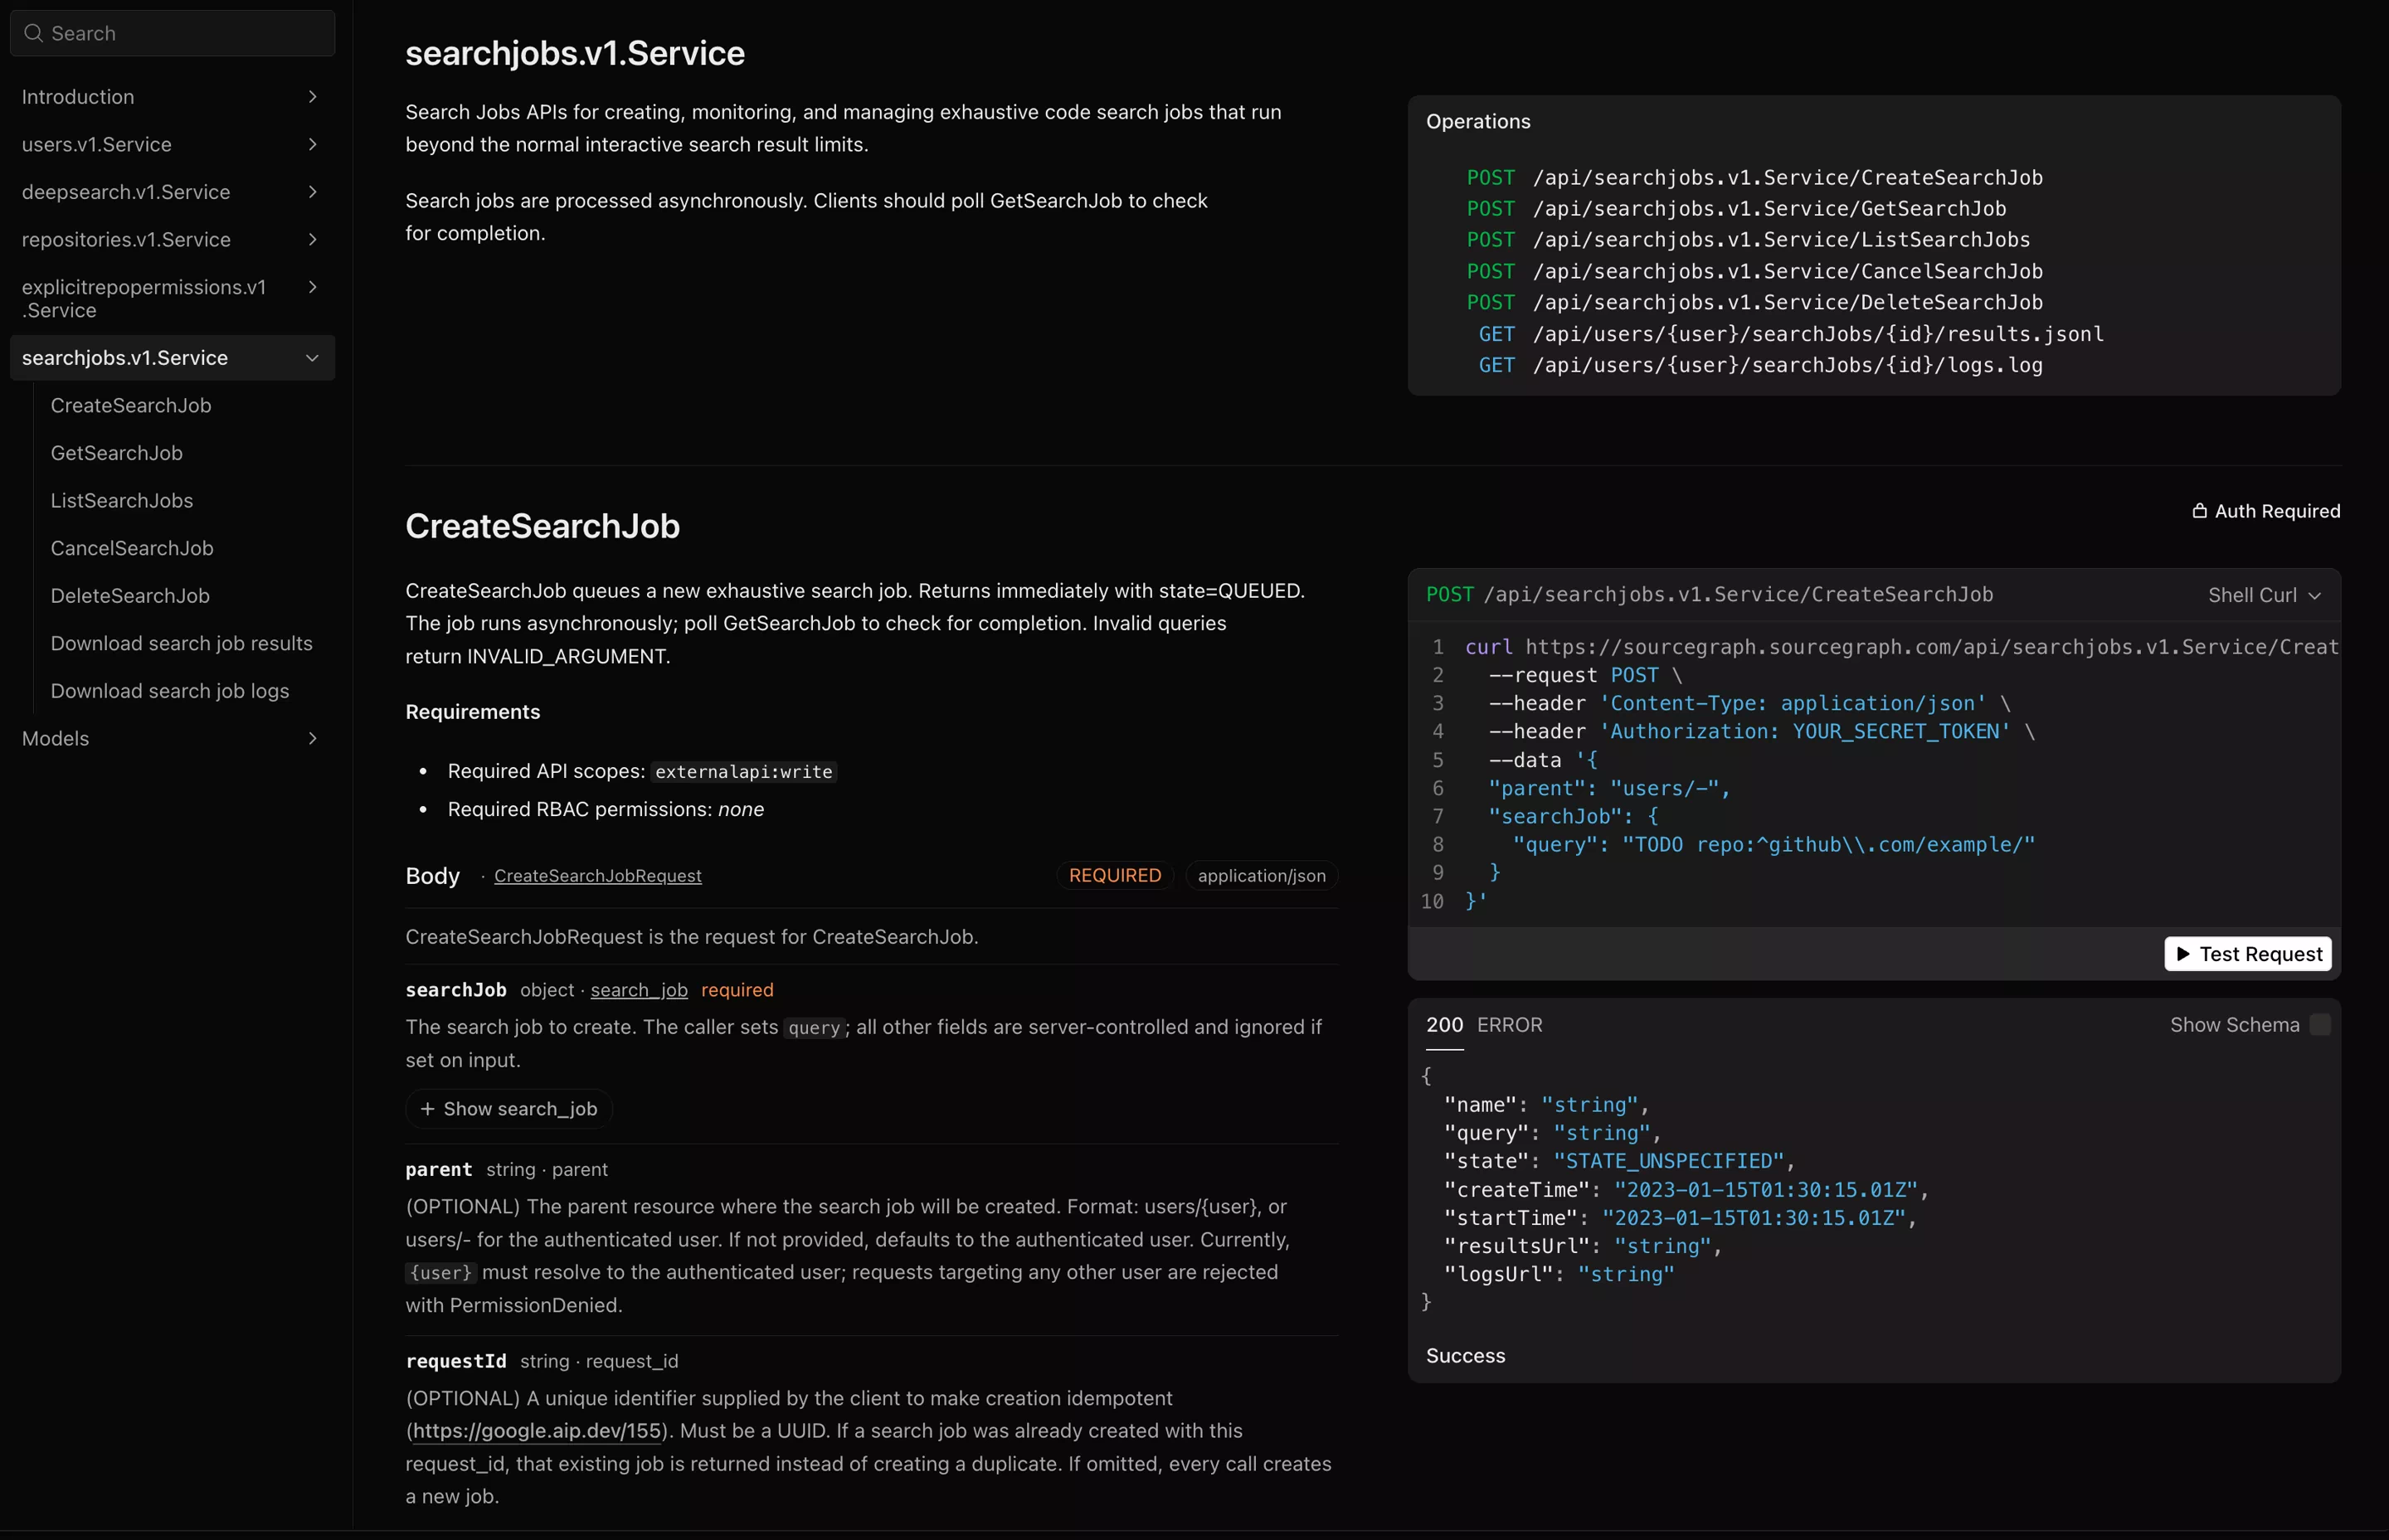Open Introduction in sidebar

tap(78, 97)
